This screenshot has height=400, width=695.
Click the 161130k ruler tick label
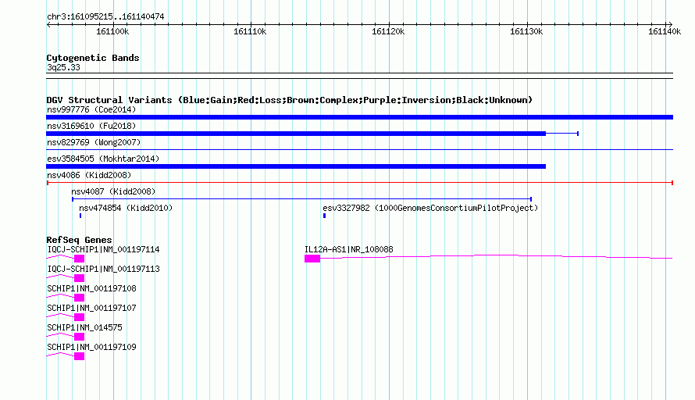[526, 31]
